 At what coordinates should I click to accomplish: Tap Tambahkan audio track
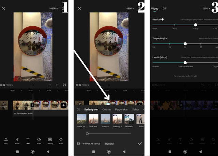tap(23, 114)
